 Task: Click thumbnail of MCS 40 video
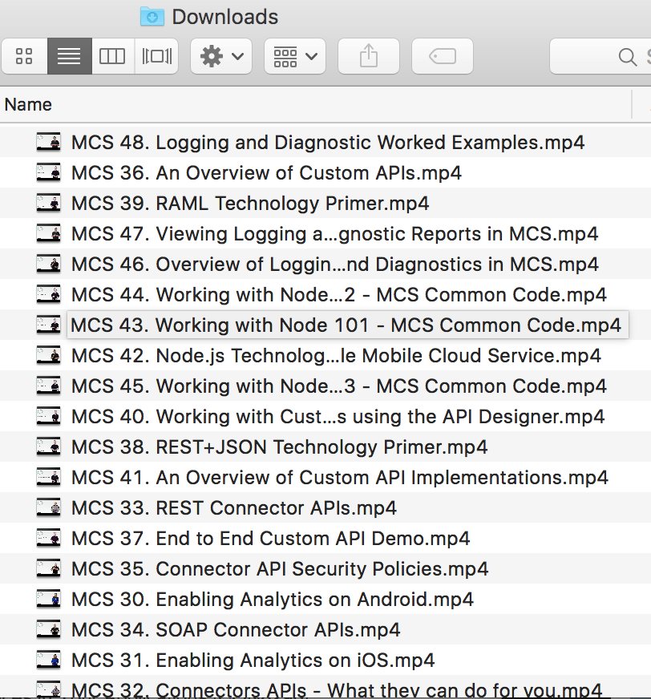pos(48,416)
